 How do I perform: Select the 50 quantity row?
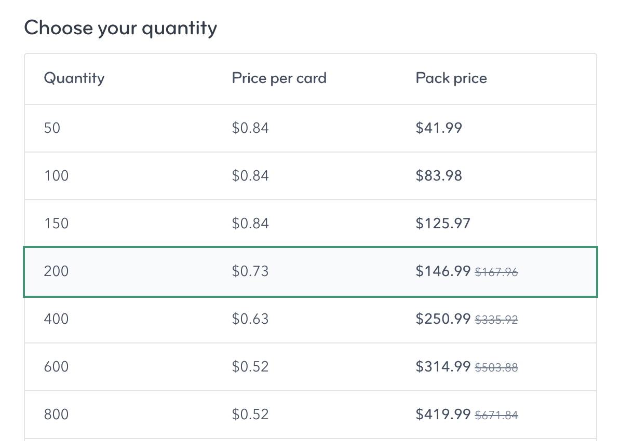point(52,128)
